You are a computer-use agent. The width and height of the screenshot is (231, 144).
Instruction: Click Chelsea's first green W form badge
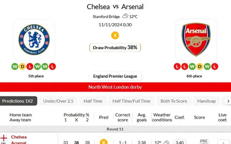point(15,67)
